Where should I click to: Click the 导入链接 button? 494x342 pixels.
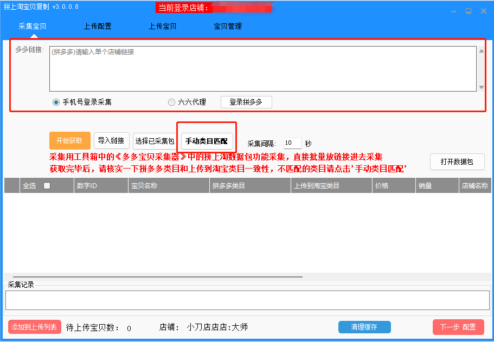[112, 140]
